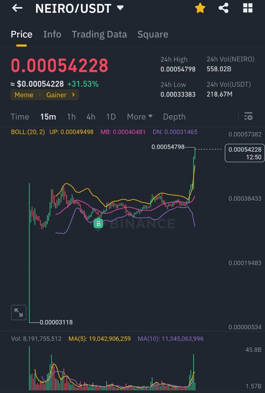Open chart indicator settings icon
Image resolution: width=265 pixels, height=393 pixels.
tap(248, 116)
